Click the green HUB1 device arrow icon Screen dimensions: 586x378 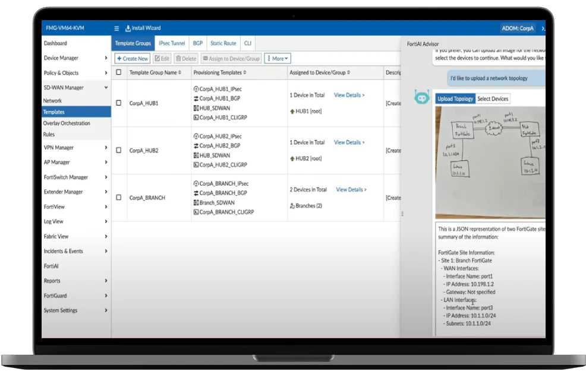pos(292,112)
